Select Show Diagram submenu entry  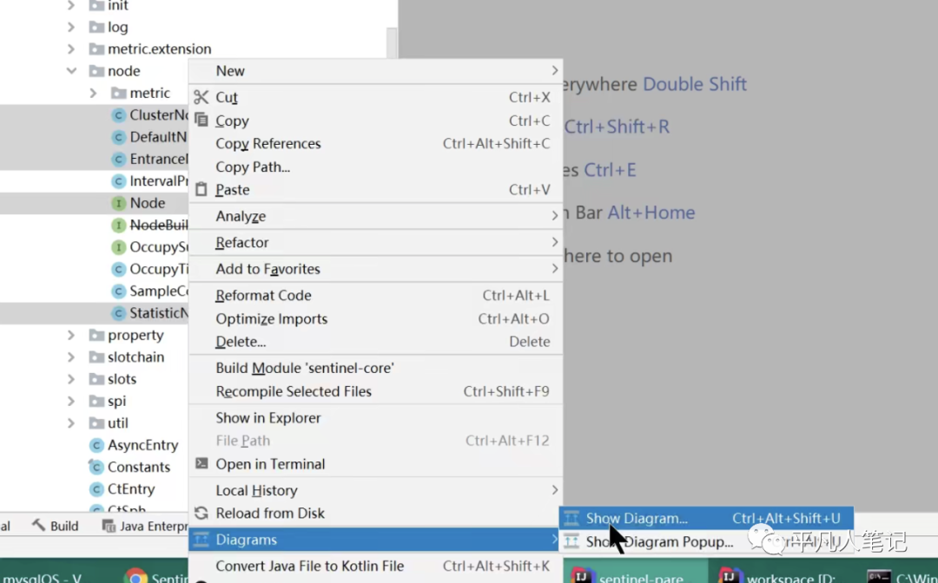[x=706, y=518]
